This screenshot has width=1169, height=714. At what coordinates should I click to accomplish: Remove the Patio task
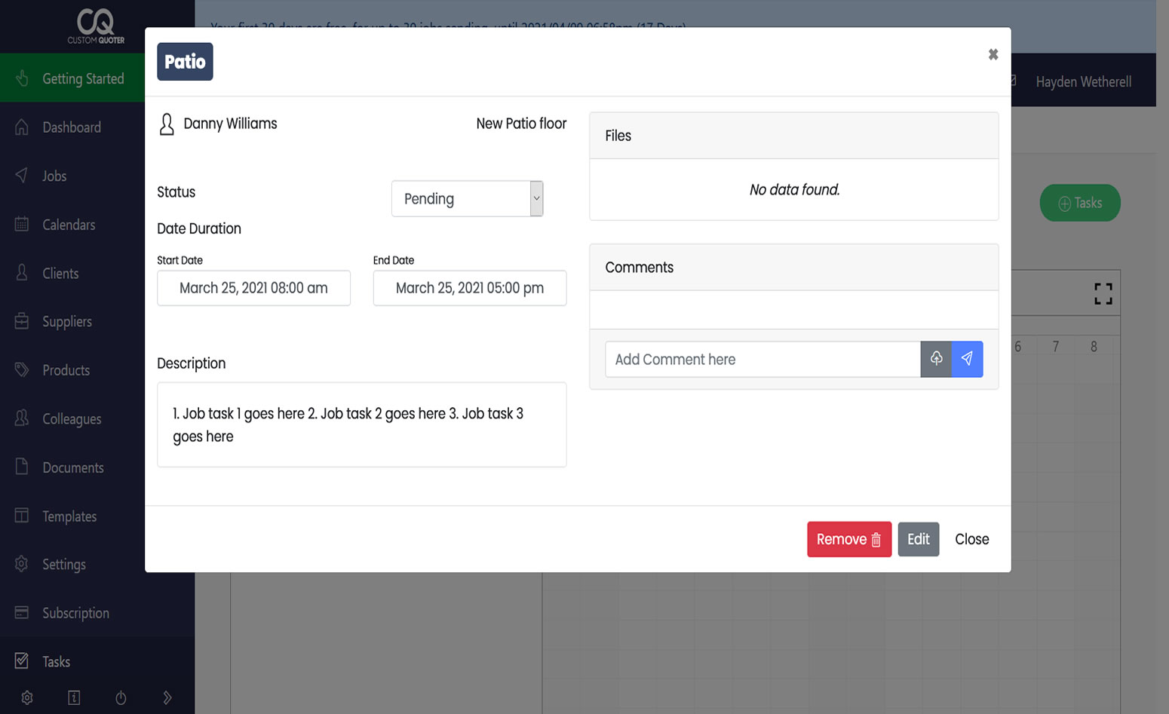849,539
